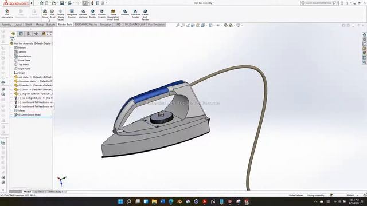Open the DimXpertManager tab
Image resolution: width=367 pixels, height=206 pixels.
(36, 34)
